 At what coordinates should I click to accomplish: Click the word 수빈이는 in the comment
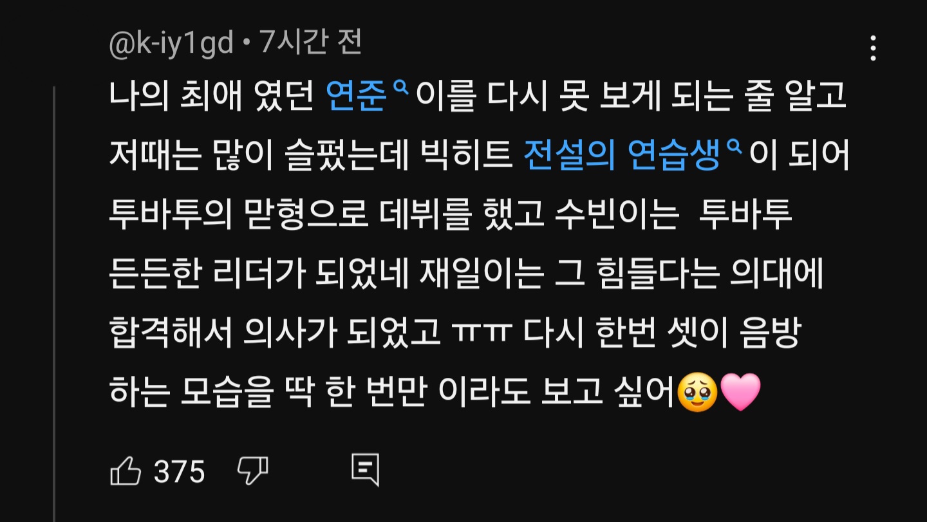pyautogui.click(x=616, y=216)
